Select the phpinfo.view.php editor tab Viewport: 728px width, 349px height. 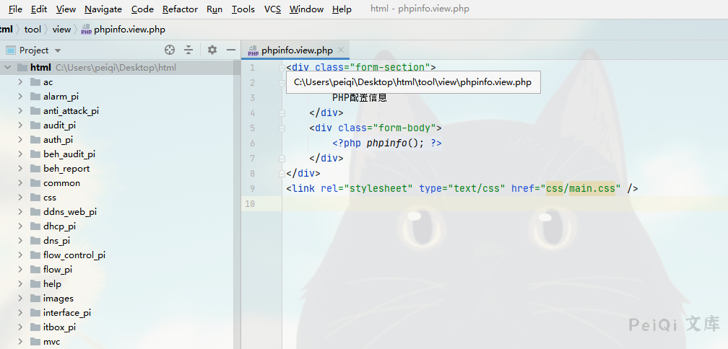pos(296,50)
